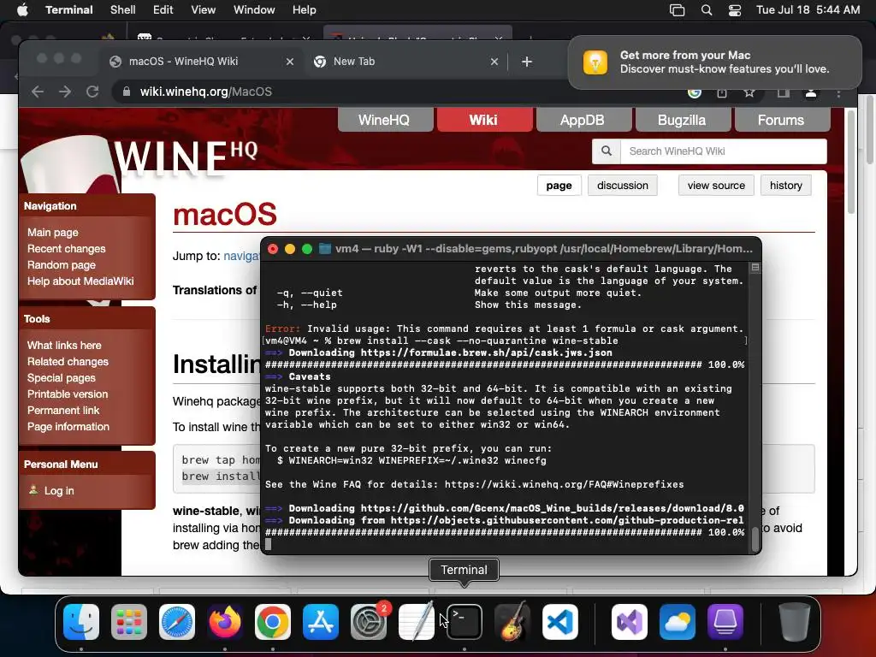Click the Chrome forward arrow

(x=65, y=92)
